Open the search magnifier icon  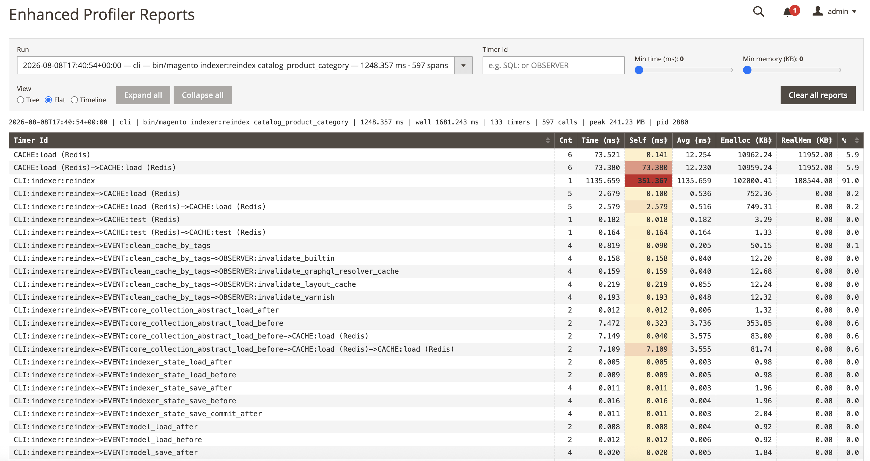758,12
